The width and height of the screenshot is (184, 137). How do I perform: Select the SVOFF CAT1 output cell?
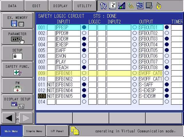[x=151, y=79]
